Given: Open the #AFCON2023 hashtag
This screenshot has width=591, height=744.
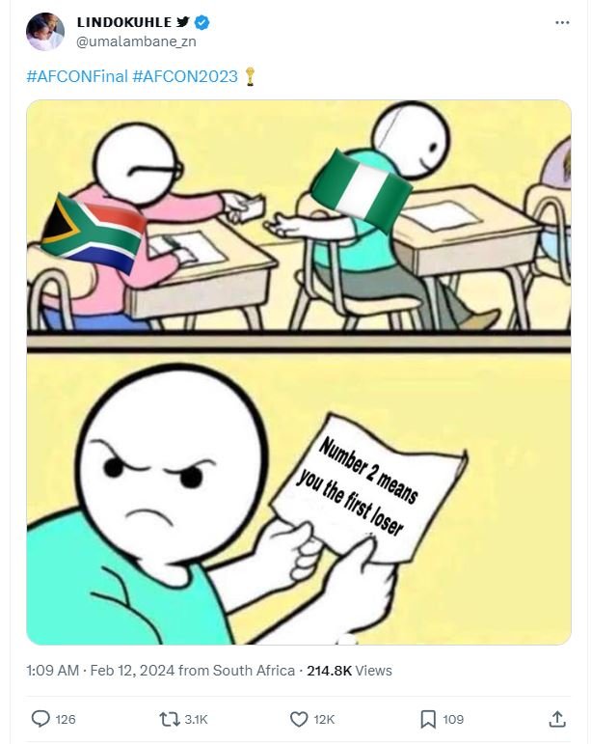Looking at the screenshot, I should pos(185,76).
